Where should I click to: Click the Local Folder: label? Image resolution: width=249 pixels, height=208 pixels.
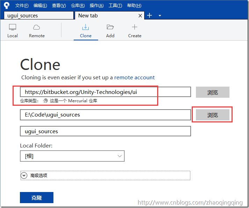[x=36, y=145]
